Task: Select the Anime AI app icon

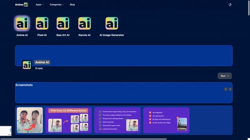Action: 22,24
